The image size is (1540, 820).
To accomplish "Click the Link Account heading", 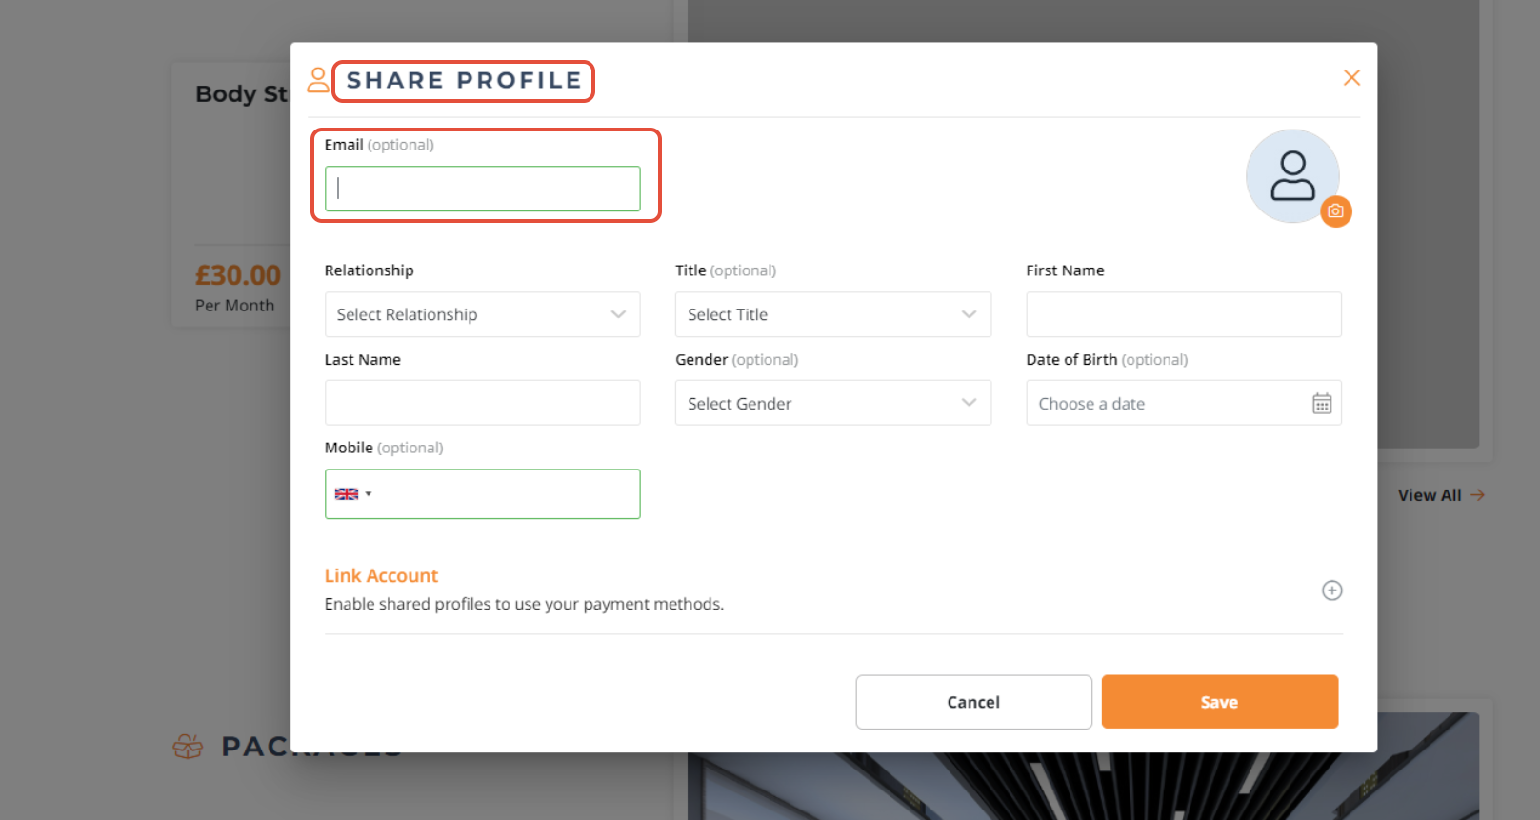I will coord(381,575).
